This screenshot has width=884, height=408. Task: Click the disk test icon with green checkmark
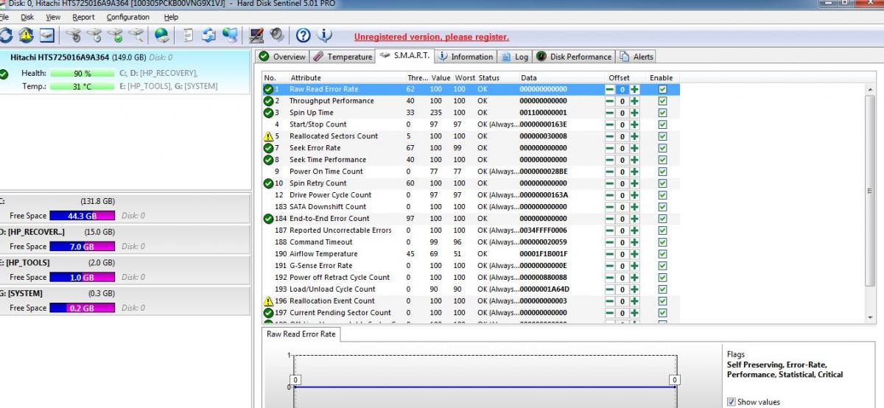coord(116,35)
